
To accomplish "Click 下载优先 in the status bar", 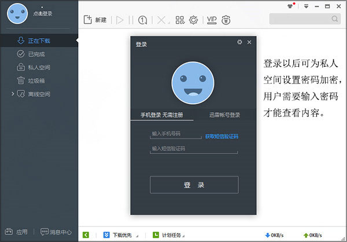I will click(x=121, y=235).
